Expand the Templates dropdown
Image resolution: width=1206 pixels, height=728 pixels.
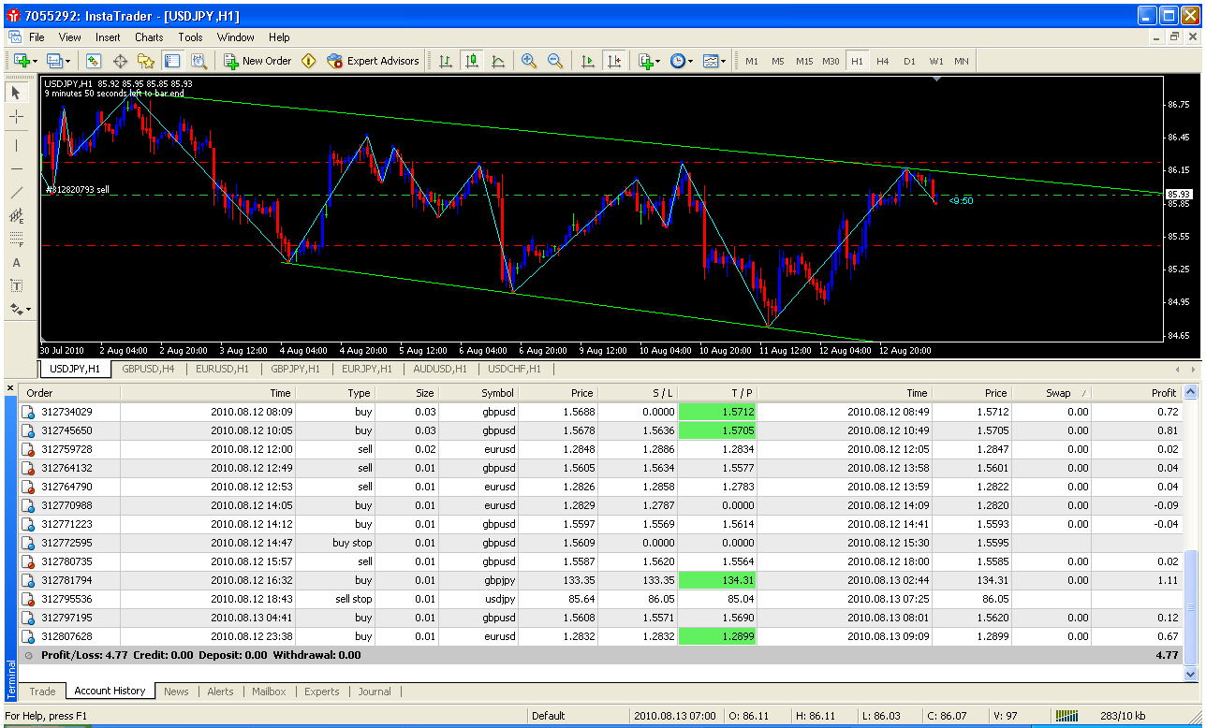click(x=714, y=61)
